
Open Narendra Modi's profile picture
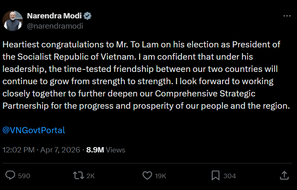click(x=12, y=20)
